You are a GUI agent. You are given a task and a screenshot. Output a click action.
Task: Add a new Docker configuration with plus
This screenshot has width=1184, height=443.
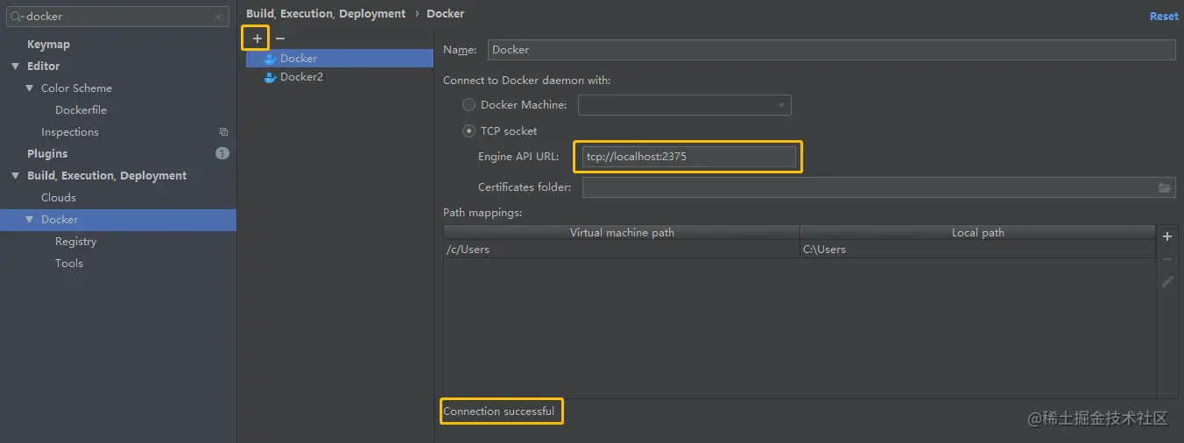257,39
